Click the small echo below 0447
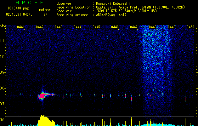Image resolution: width=198 pixels, height=126 pixels. tap(132, 99)
